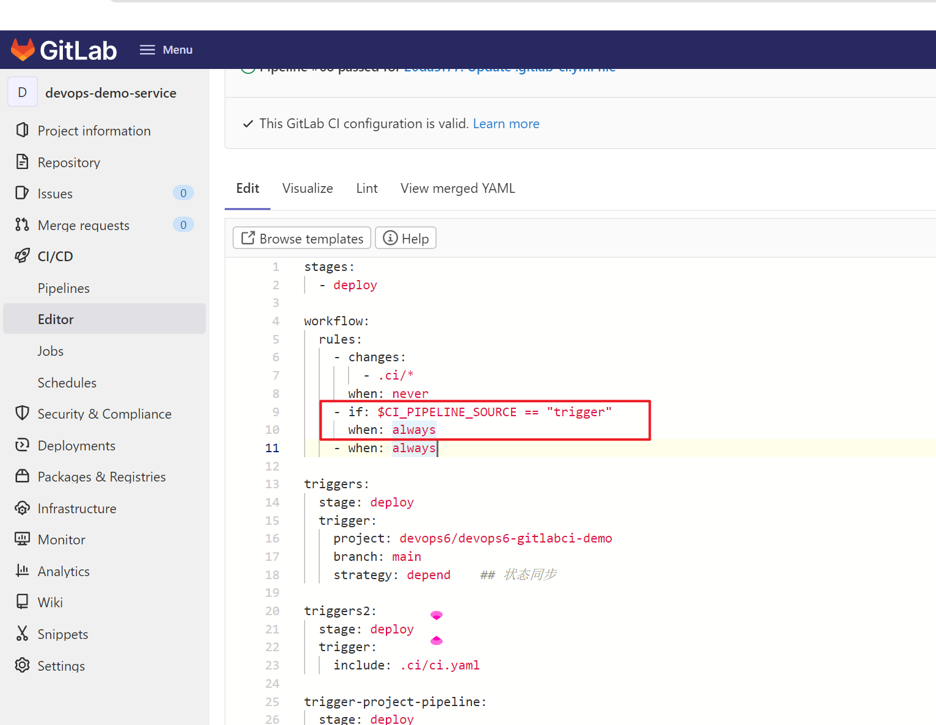
Task: Click '- deploy' on line 2
Action: pos(348,285)
